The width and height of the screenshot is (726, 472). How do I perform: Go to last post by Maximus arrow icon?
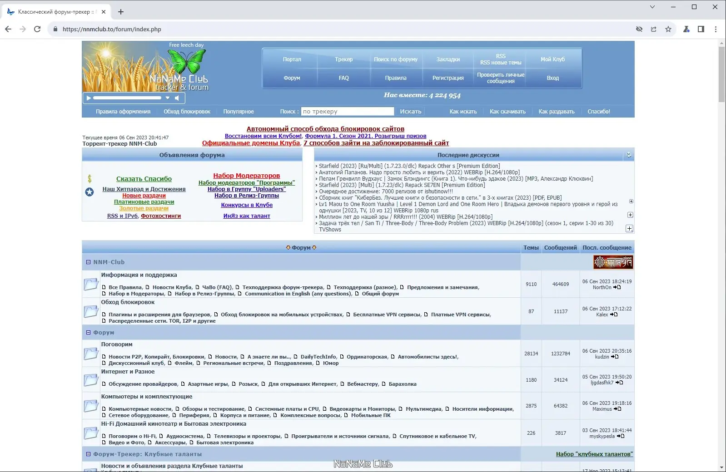(617, 409)
